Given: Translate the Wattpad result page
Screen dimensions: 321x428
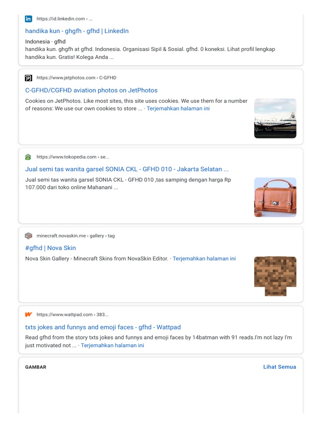Looking at the screenshot, I should [112, 346].
